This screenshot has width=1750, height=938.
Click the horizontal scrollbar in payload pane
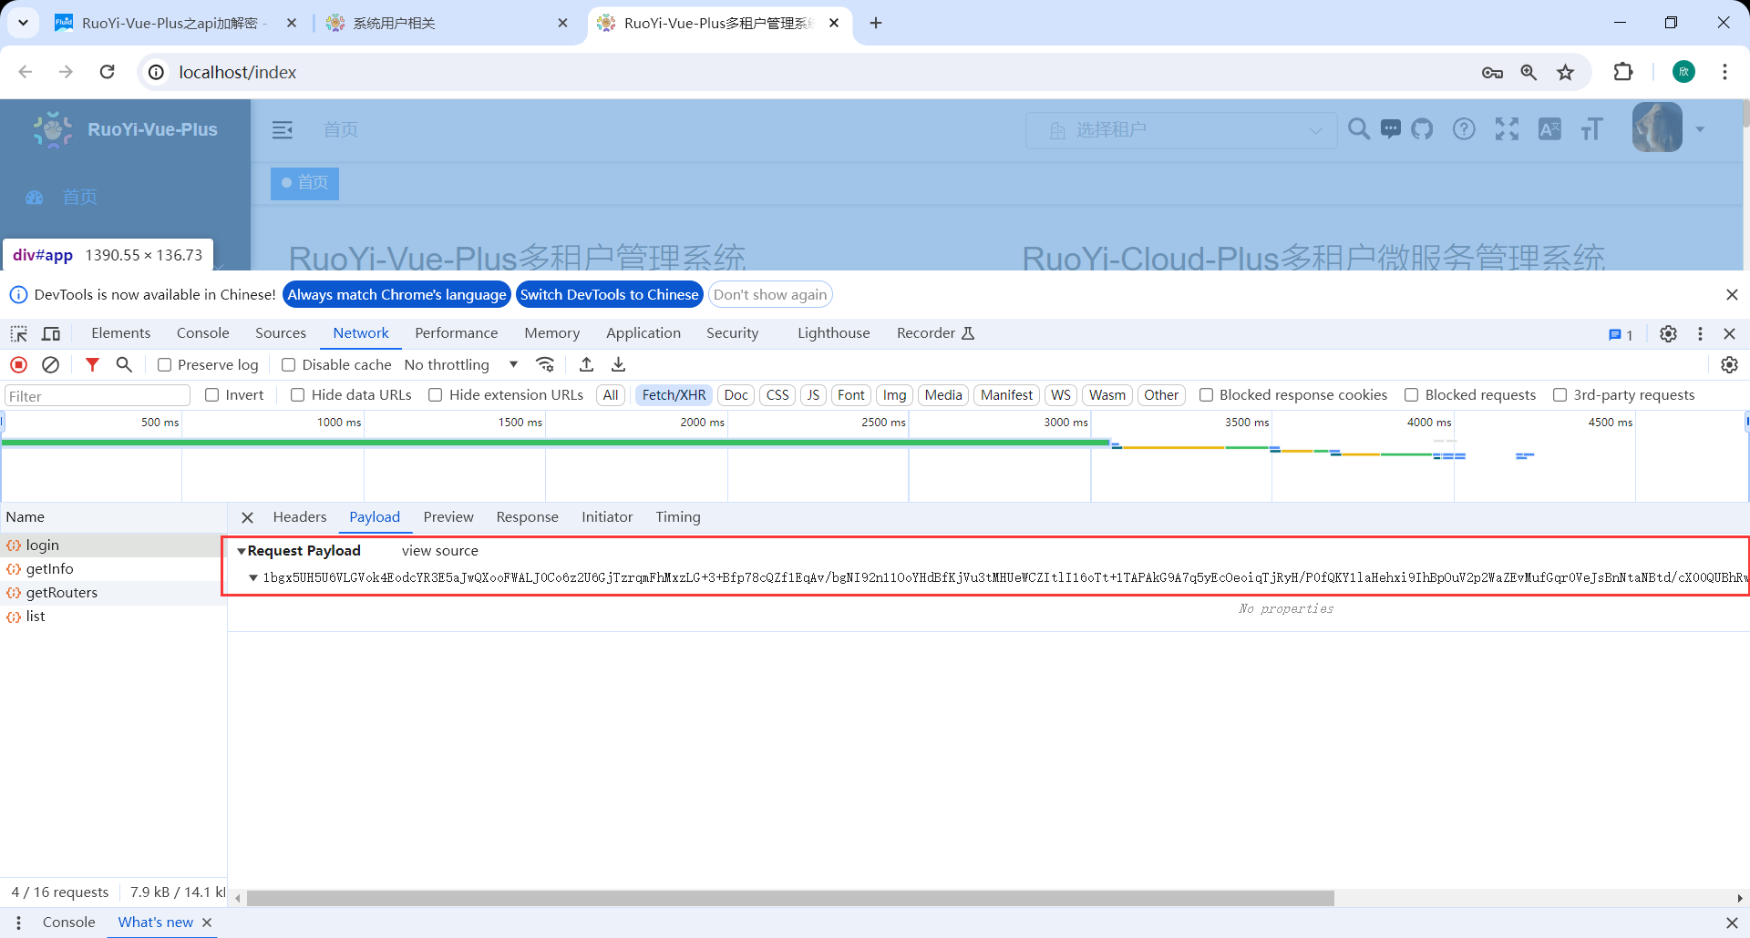(x=789, y=898)
